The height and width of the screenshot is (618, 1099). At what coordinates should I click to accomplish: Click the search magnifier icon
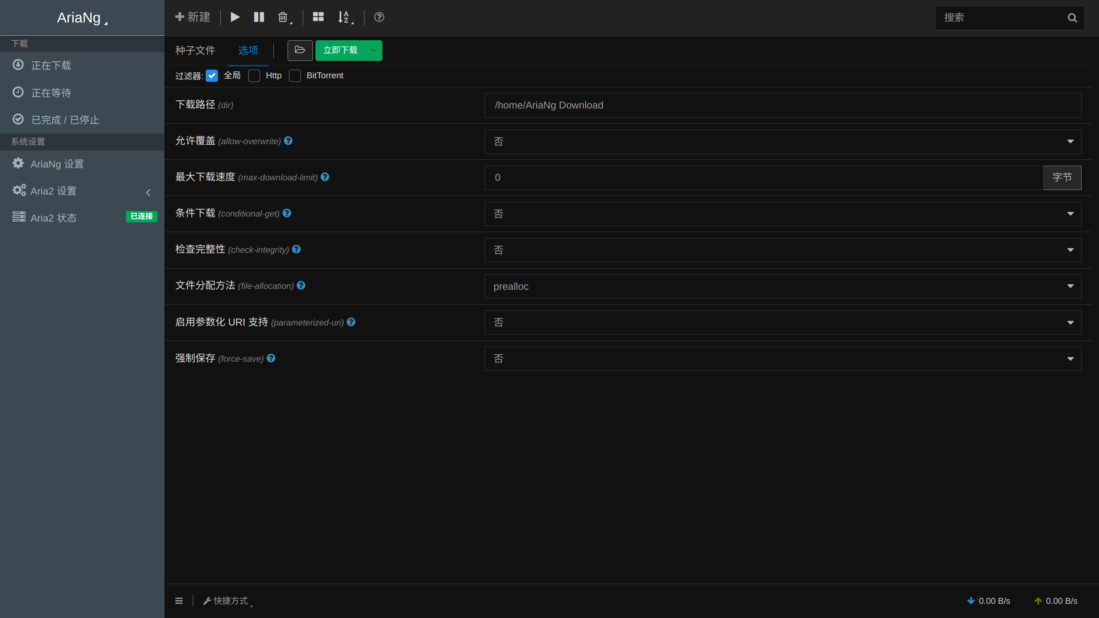point(1072,18)
